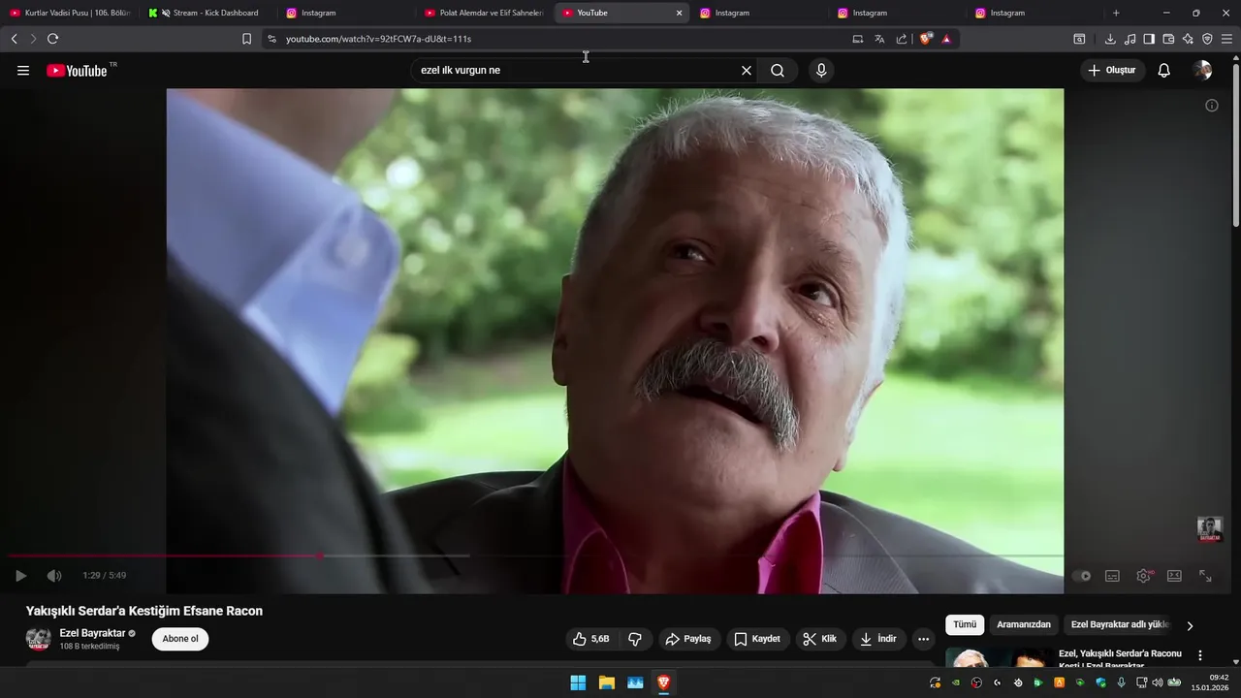Open Leo AI assistant sparkle icon
Screen dimensions: 1241x698
[1188, 39]
